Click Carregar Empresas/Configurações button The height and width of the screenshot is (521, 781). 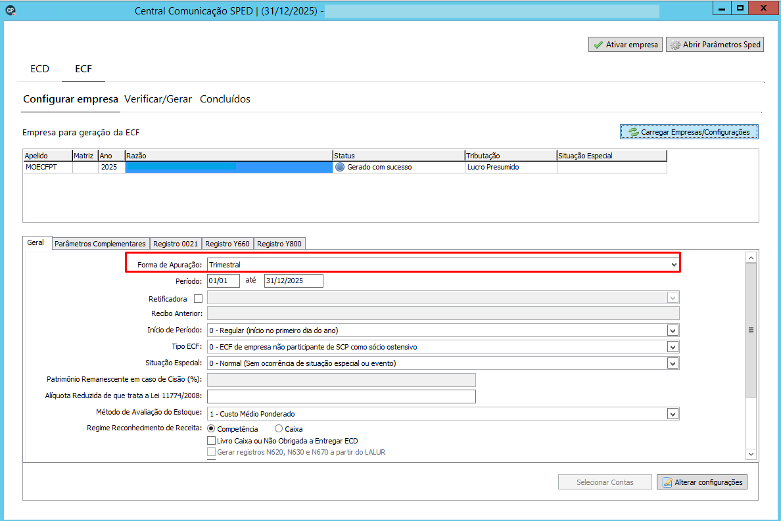pos(689,132)
